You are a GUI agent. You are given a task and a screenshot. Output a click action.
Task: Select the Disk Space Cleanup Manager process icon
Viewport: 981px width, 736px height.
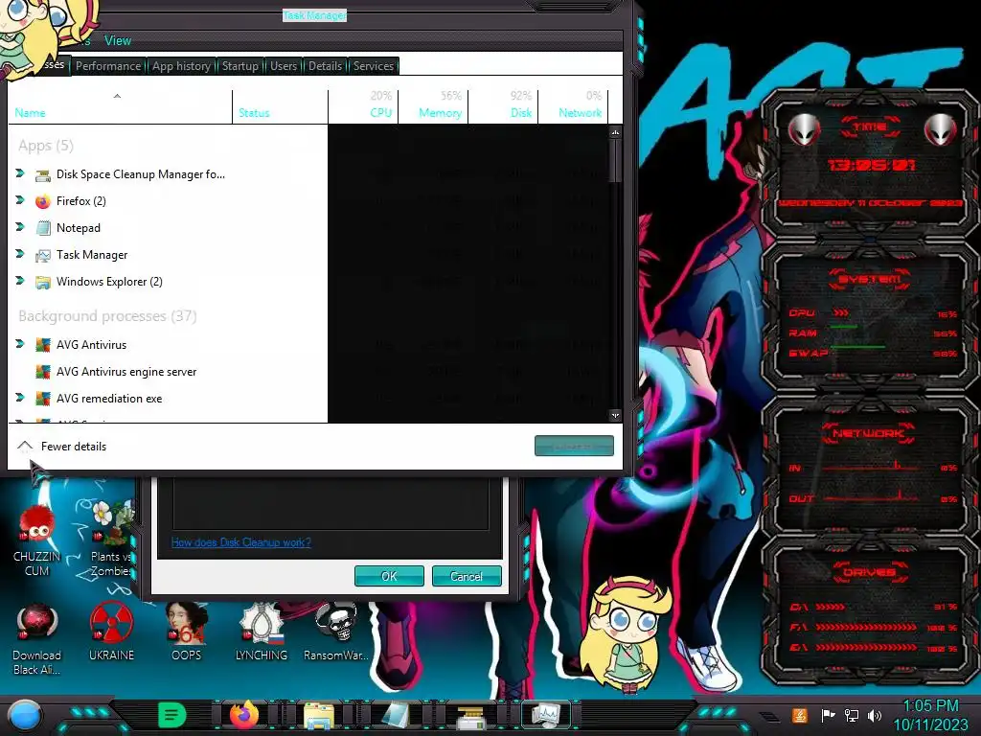pos(42,174)
